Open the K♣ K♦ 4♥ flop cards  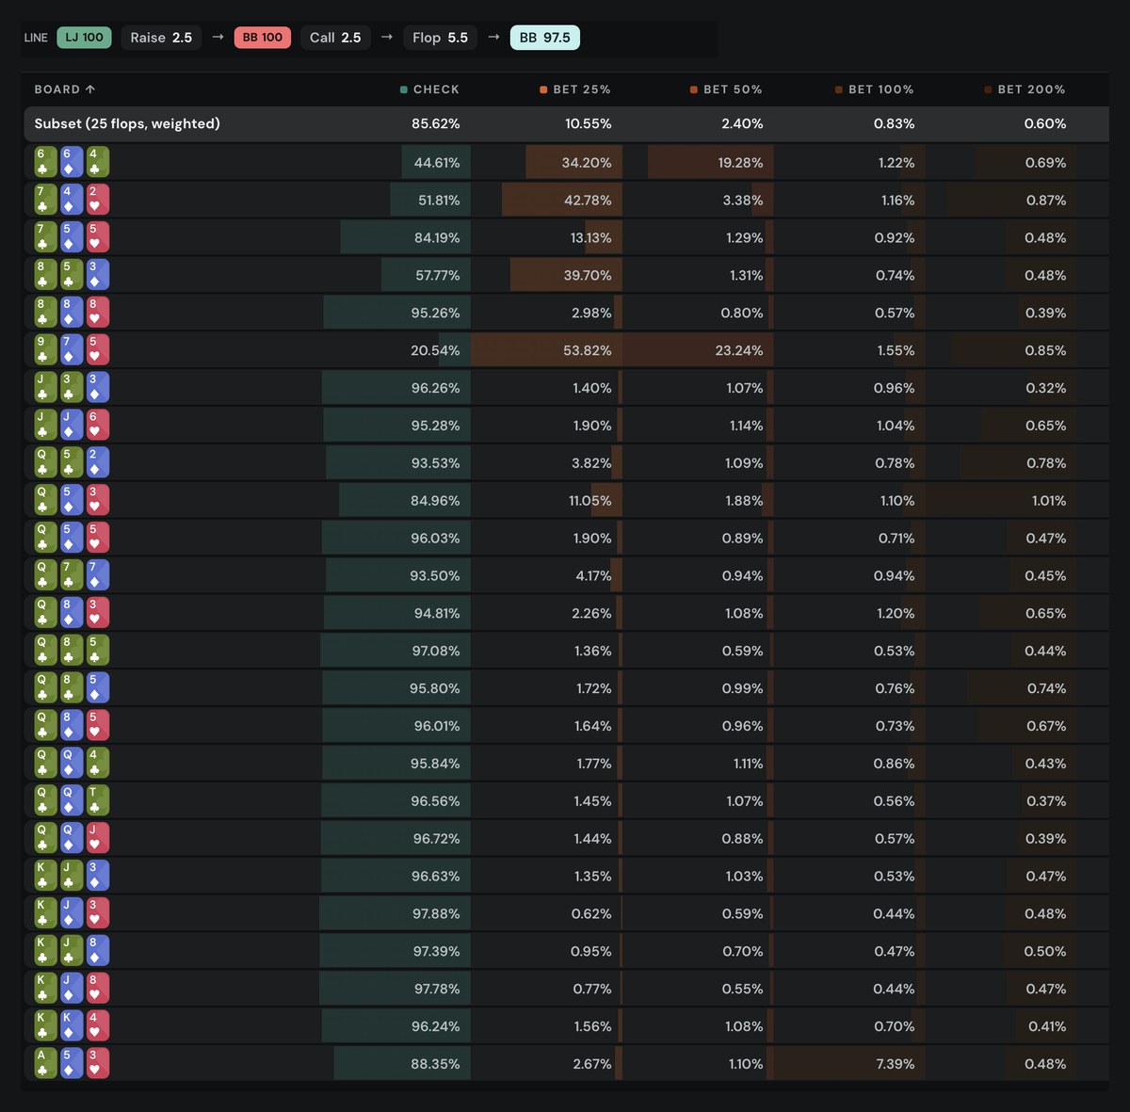tap(72, 1026)
